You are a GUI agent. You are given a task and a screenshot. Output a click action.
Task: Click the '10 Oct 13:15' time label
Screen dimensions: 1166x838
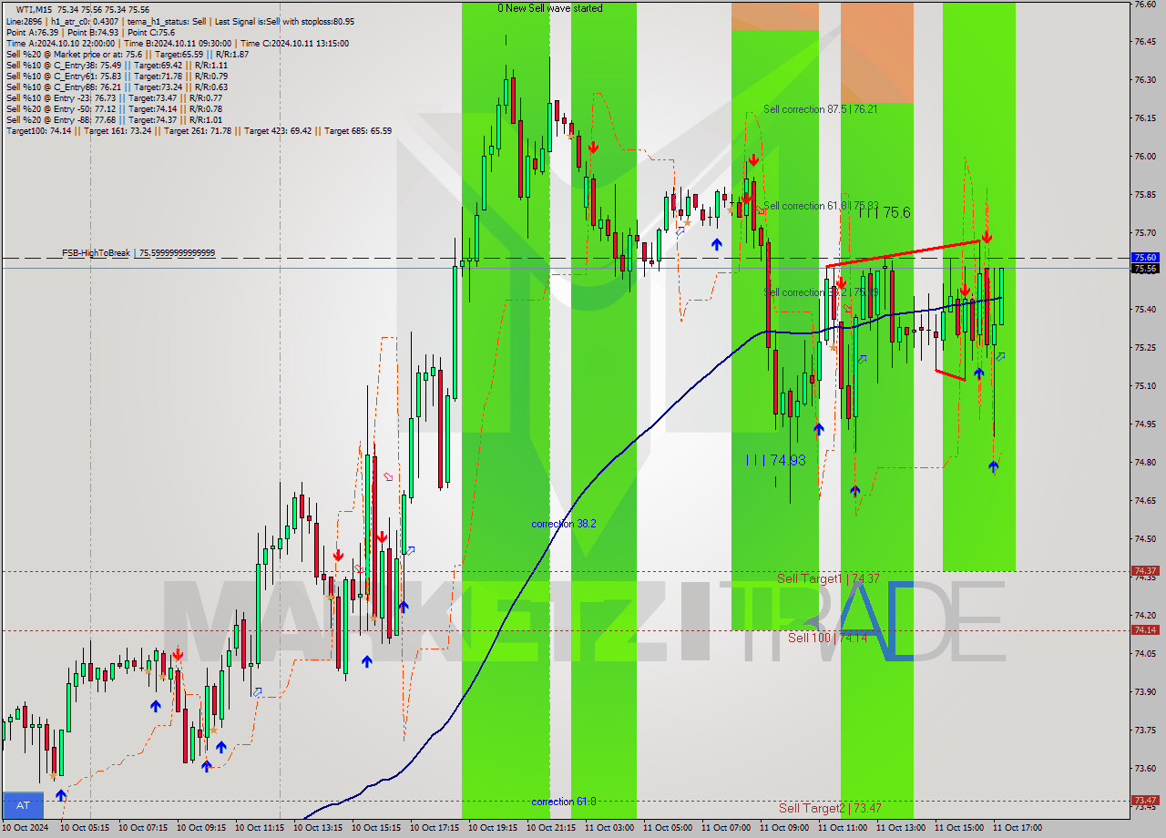[318, 828]
